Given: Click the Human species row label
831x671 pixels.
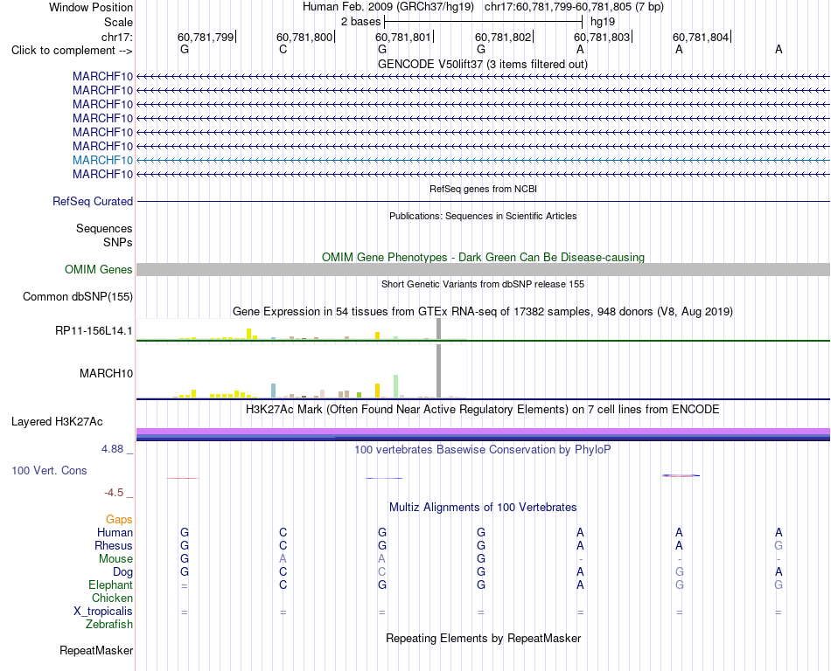Looking at the screenshot, I should pos(115,532).
